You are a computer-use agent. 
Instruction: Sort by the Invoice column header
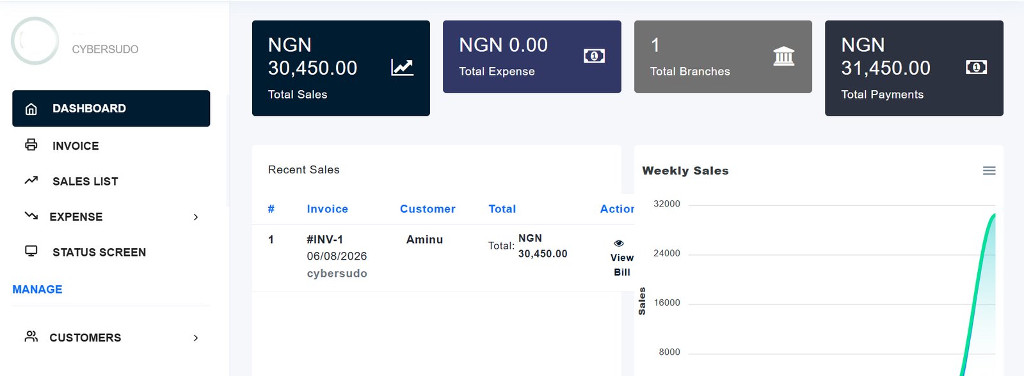[327, 209]
